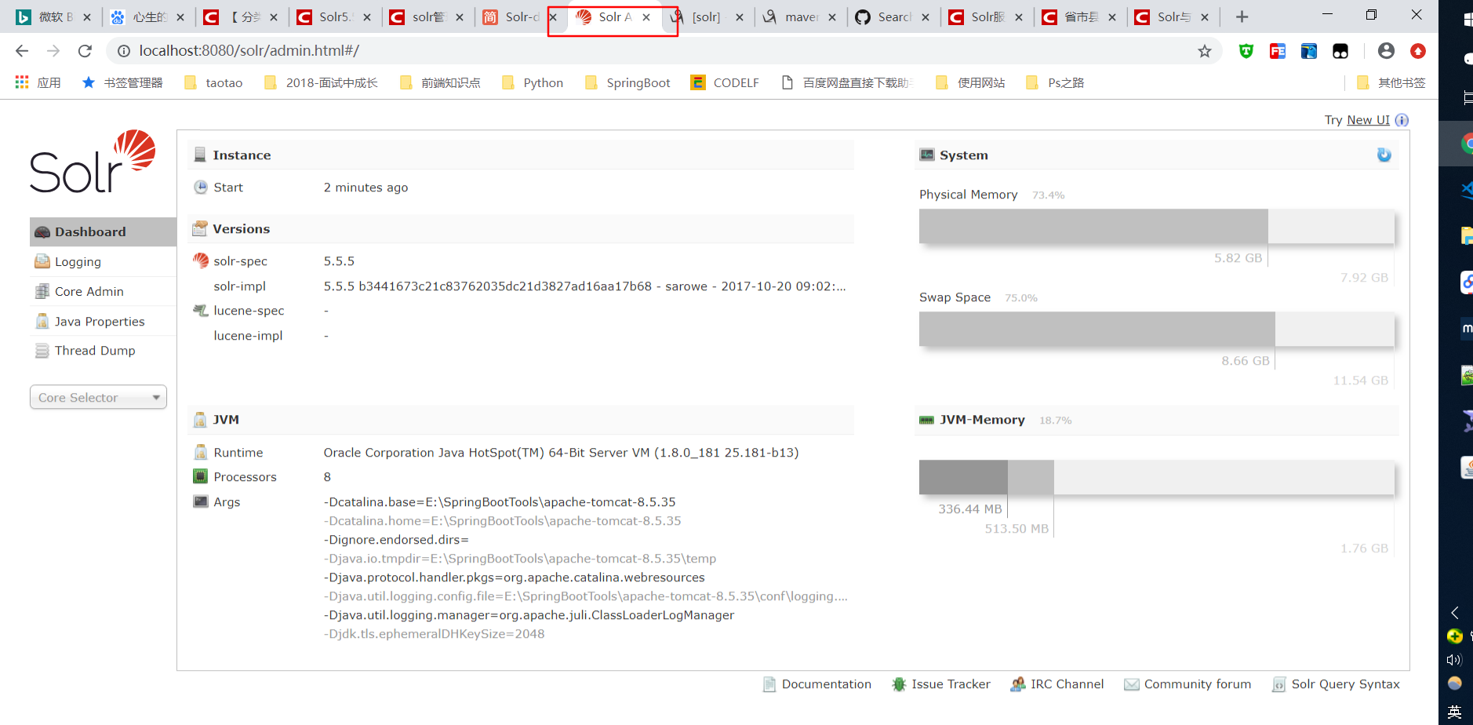
Task: Click the red Chrome update icon
Action: pos(1417,51)
